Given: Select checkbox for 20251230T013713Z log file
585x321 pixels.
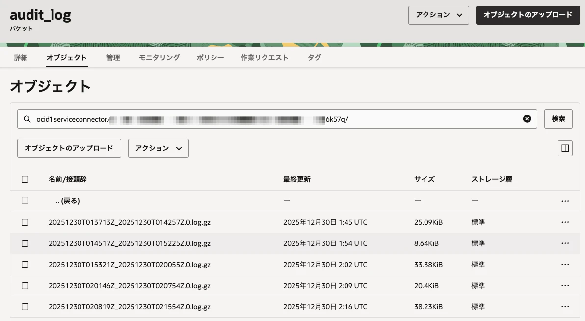Looking at the screenshot, I should pyautogui.click(x=25, y=222).
